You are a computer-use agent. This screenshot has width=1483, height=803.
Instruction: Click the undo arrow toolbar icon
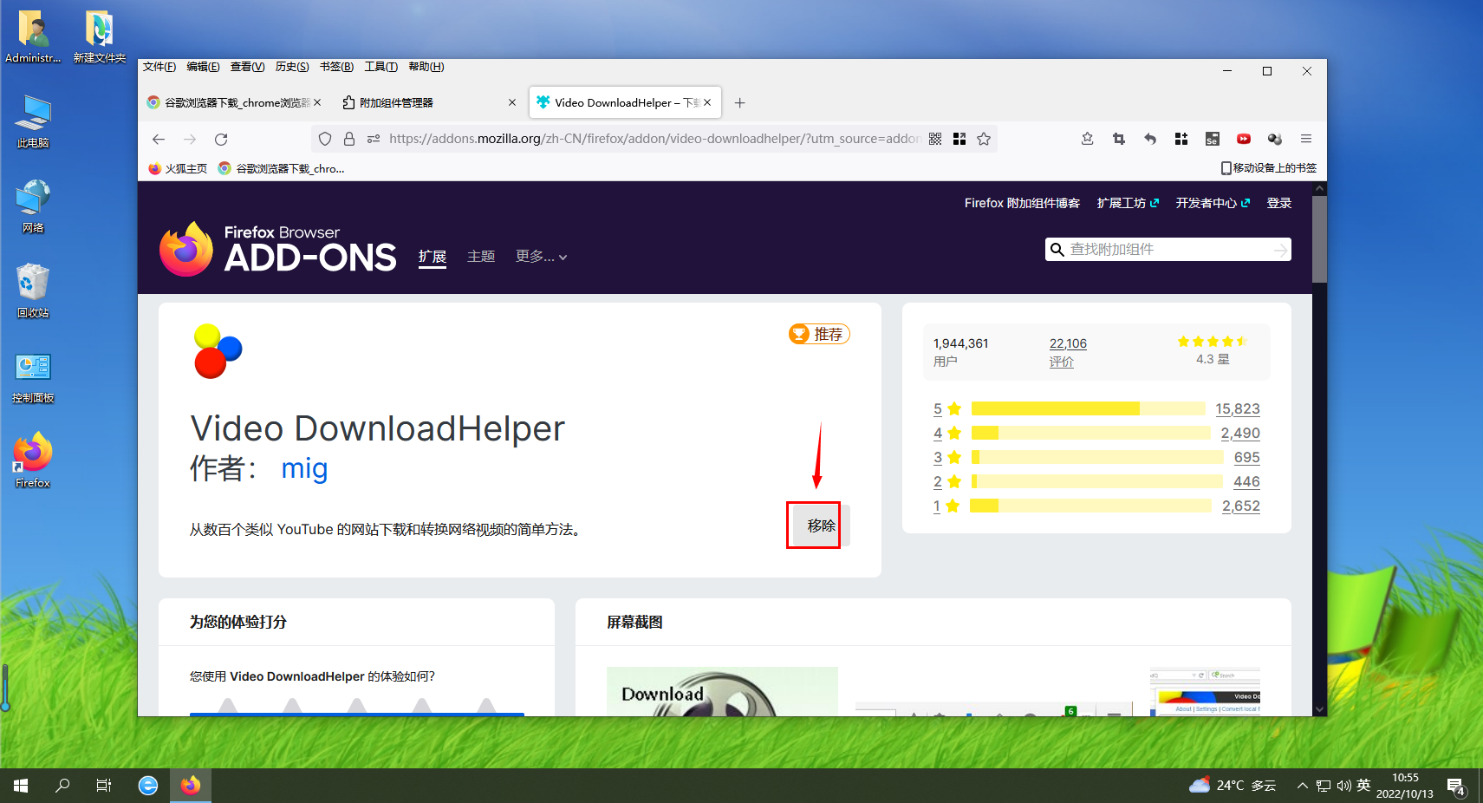tap(1150, 139)
